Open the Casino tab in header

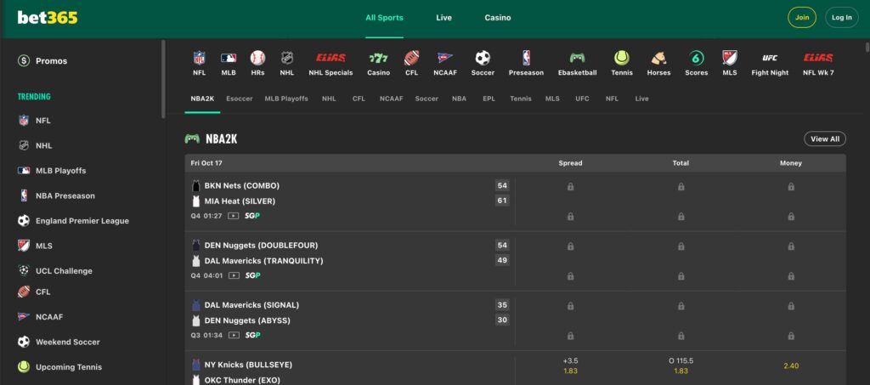point(498,18)
